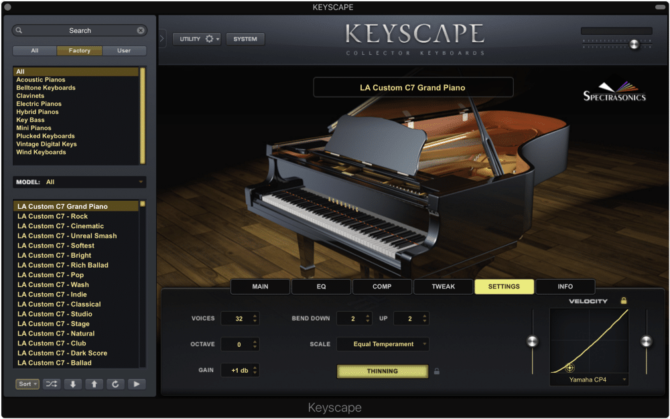Select the Clavinets category
Viewport: 670px width, 419px height.
(x=30, y=96)
